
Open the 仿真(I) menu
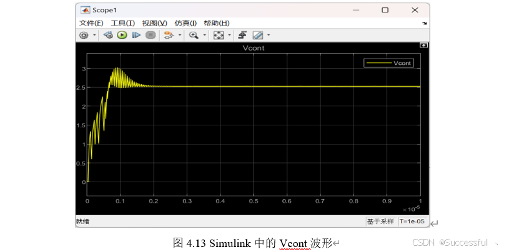[x=185, y=23]
